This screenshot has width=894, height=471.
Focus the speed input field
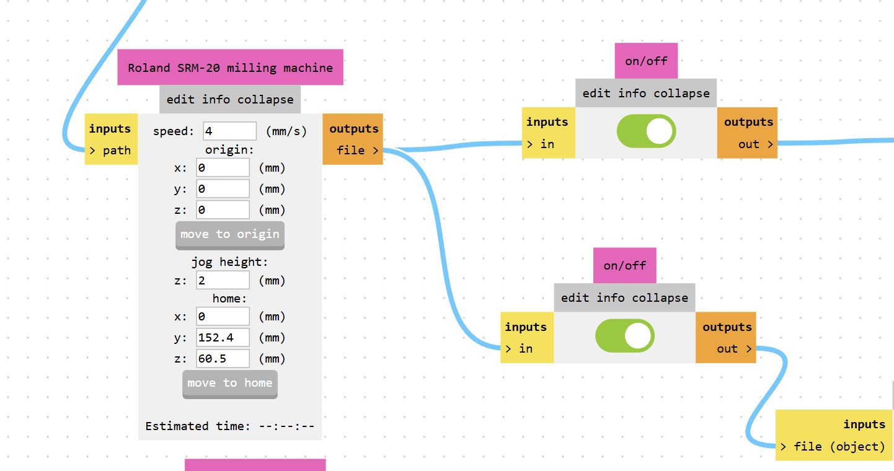coord(229,131)
